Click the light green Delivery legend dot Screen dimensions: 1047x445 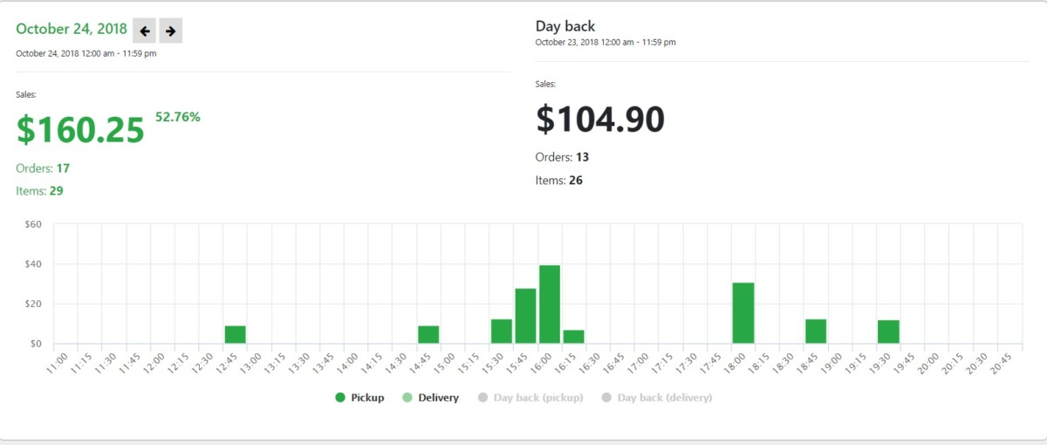click(x=407, y=398)
